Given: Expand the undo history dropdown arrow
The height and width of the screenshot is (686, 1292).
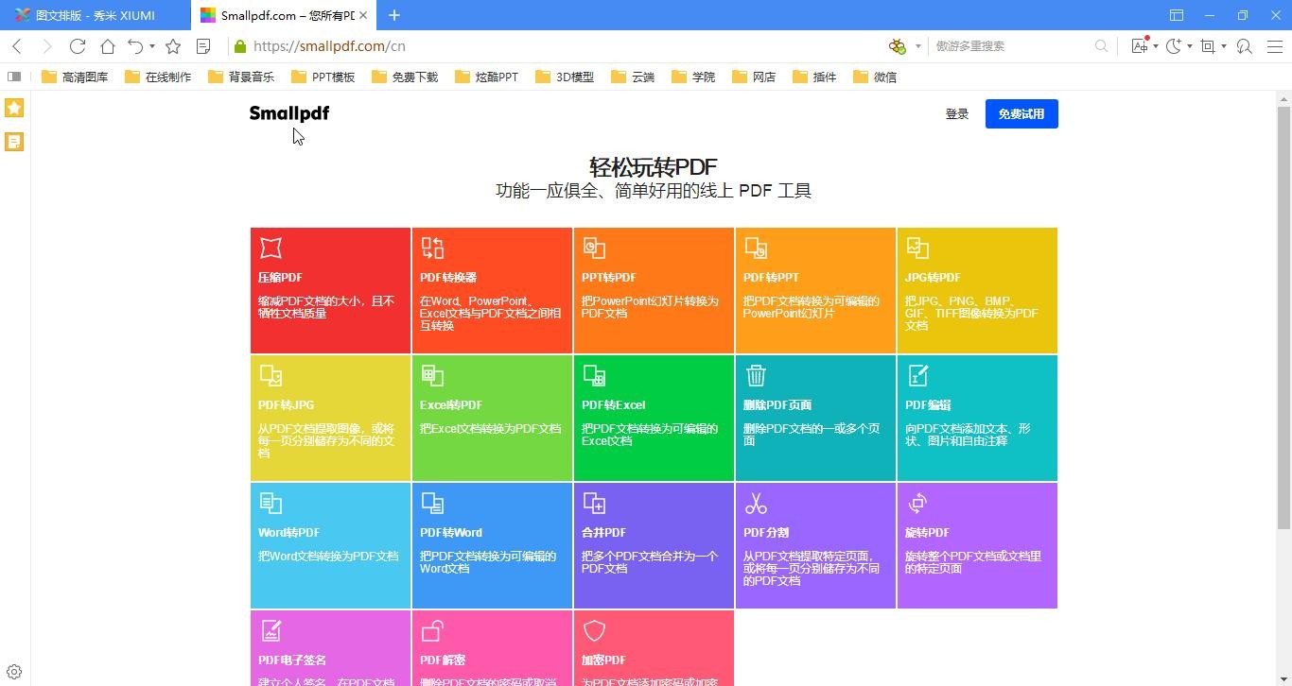Looking at the screenshot, I should click(x=152, y=46).
